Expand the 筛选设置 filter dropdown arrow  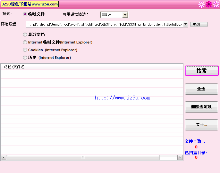[x=185, y=24]
